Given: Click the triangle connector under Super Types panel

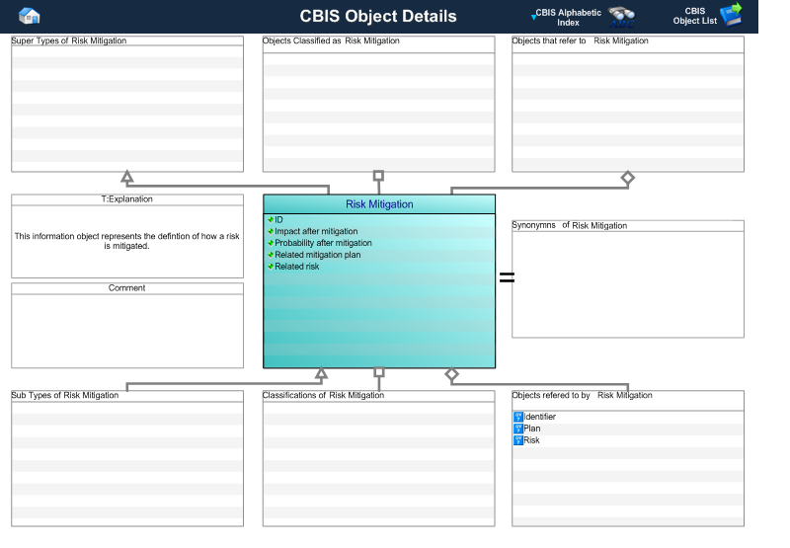Looking at the screenshot, I should point(127,177).
